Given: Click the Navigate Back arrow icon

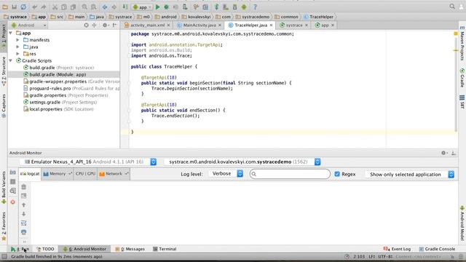Looking at the screenshot, I should click(105, 7).
